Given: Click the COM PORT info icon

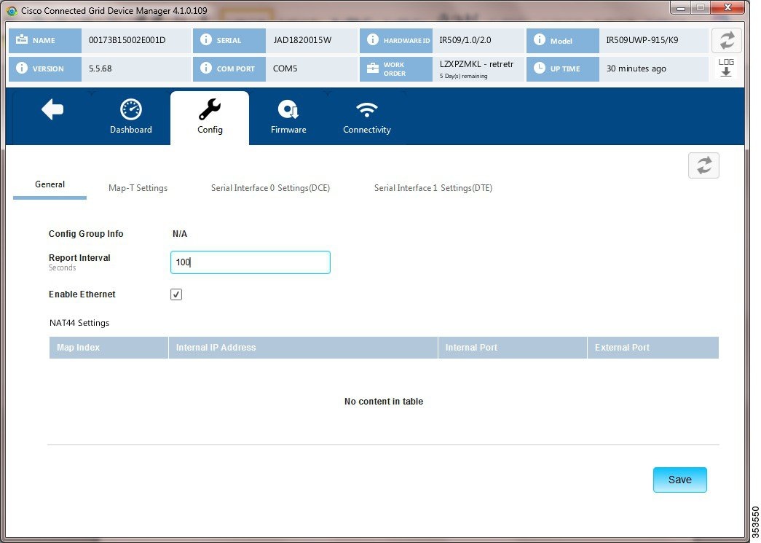Looking at the screenshot, I should click(x=206, y=68).
